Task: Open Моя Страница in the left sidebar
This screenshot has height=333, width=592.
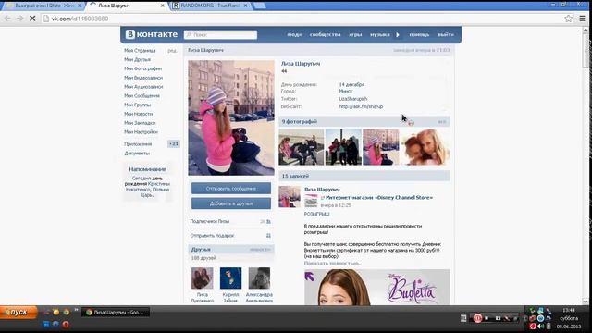Action: [140, 51]
